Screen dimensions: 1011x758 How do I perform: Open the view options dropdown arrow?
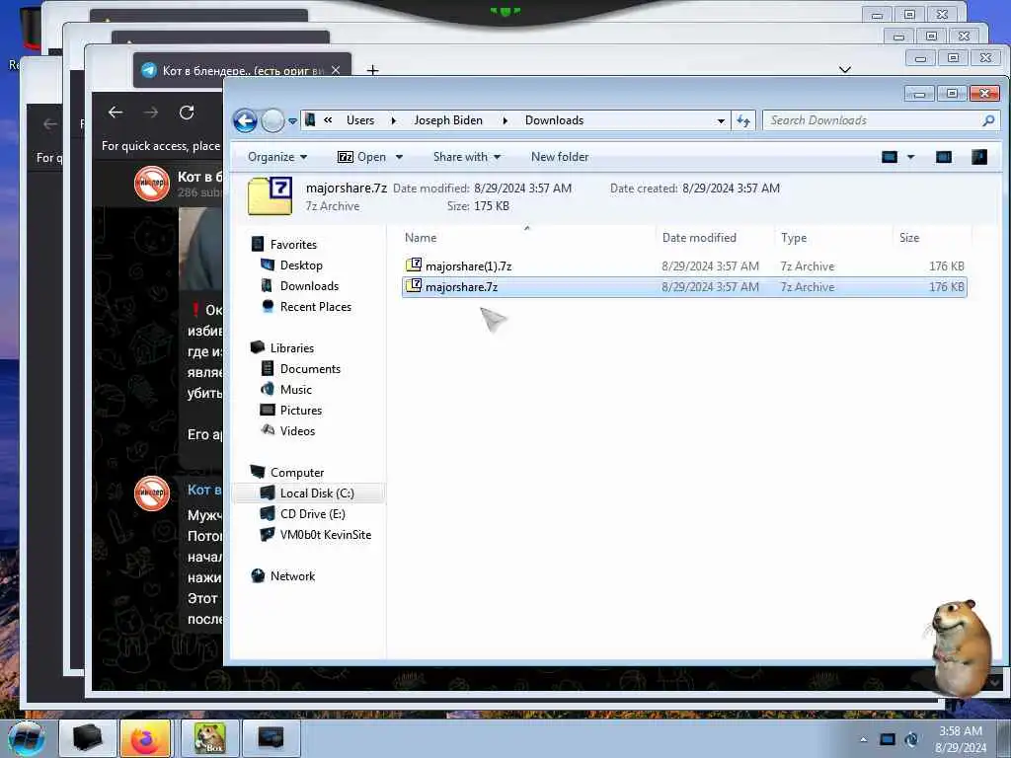point(910,157)
